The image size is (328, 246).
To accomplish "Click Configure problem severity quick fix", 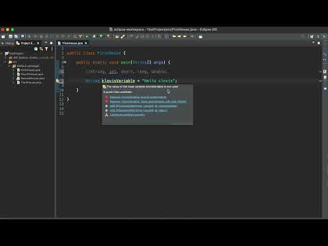I will pos(127,115).
